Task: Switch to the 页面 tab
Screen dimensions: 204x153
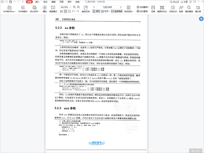Action: (x=62, y=2)
